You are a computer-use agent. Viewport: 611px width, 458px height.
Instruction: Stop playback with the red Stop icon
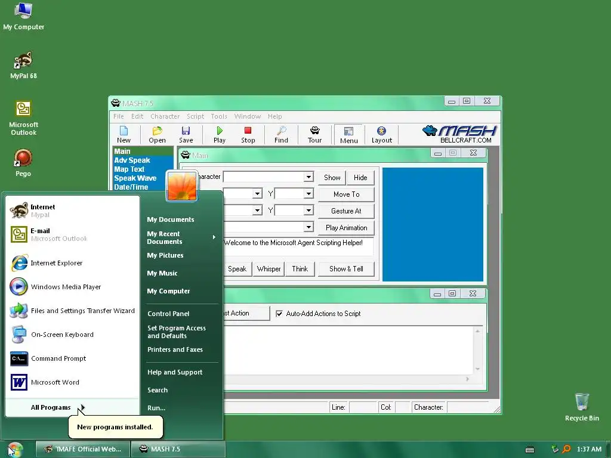click(248, 135)
